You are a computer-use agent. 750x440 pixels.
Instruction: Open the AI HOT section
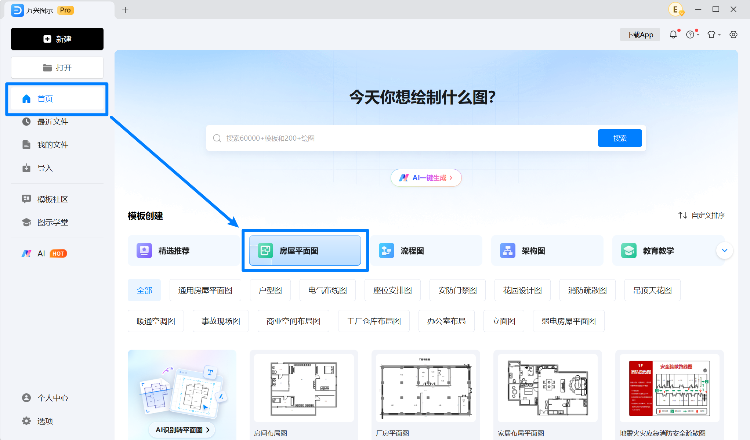57,253
